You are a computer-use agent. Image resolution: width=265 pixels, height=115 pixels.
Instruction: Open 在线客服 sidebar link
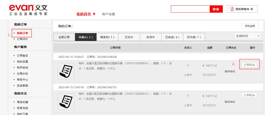tap(22, 86)
